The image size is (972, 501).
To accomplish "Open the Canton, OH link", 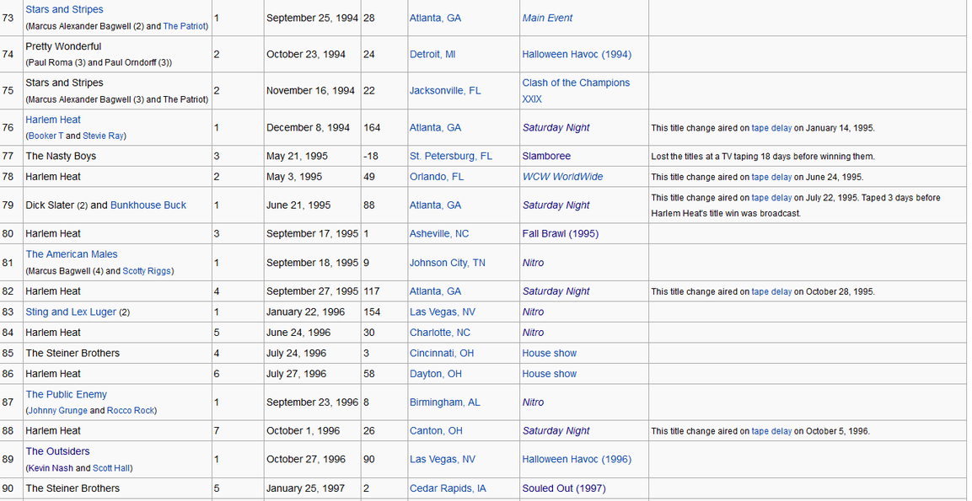I will pos(436,430).
